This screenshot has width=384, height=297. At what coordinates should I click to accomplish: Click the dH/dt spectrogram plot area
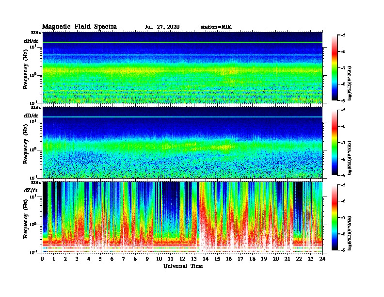[182, 67]
